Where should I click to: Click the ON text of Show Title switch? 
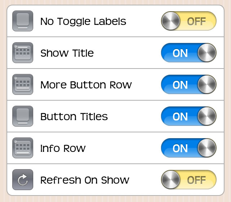[x=180, y=53]
